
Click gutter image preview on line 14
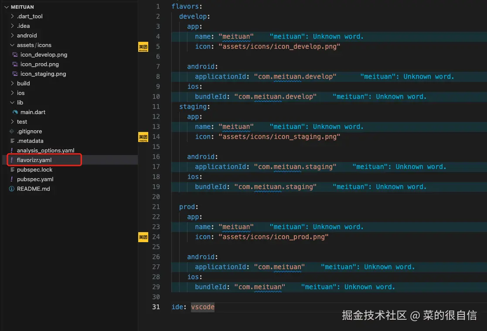pyautogui.click(x=143, y=137)
